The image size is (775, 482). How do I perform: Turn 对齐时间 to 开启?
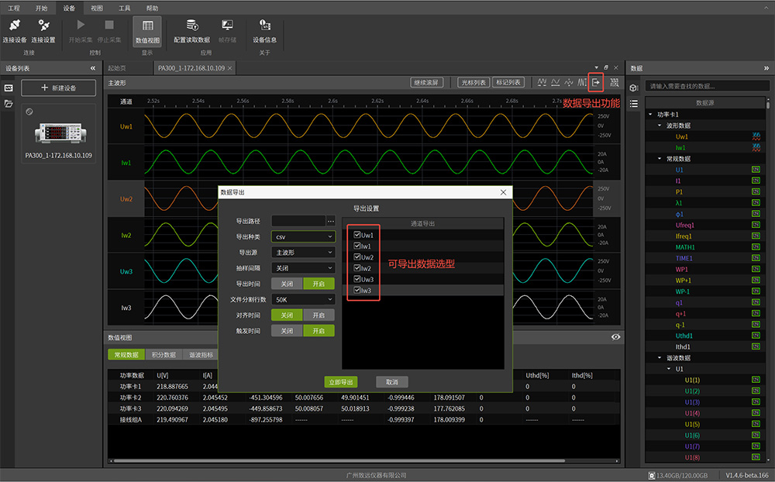[x=319, y=315]
